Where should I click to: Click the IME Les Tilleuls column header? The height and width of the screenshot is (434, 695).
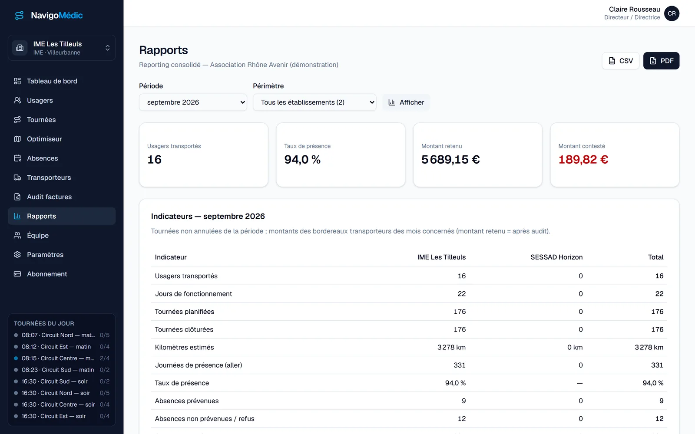441,257
